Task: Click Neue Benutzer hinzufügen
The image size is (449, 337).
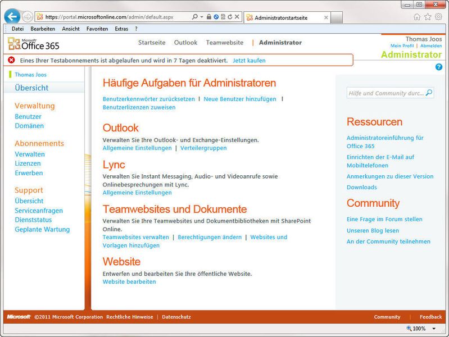Action: pos(240,99)
